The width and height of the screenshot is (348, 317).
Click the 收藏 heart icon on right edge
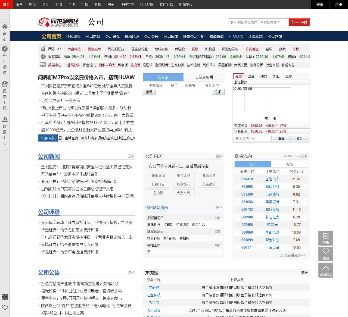click(x=326, y=254)
